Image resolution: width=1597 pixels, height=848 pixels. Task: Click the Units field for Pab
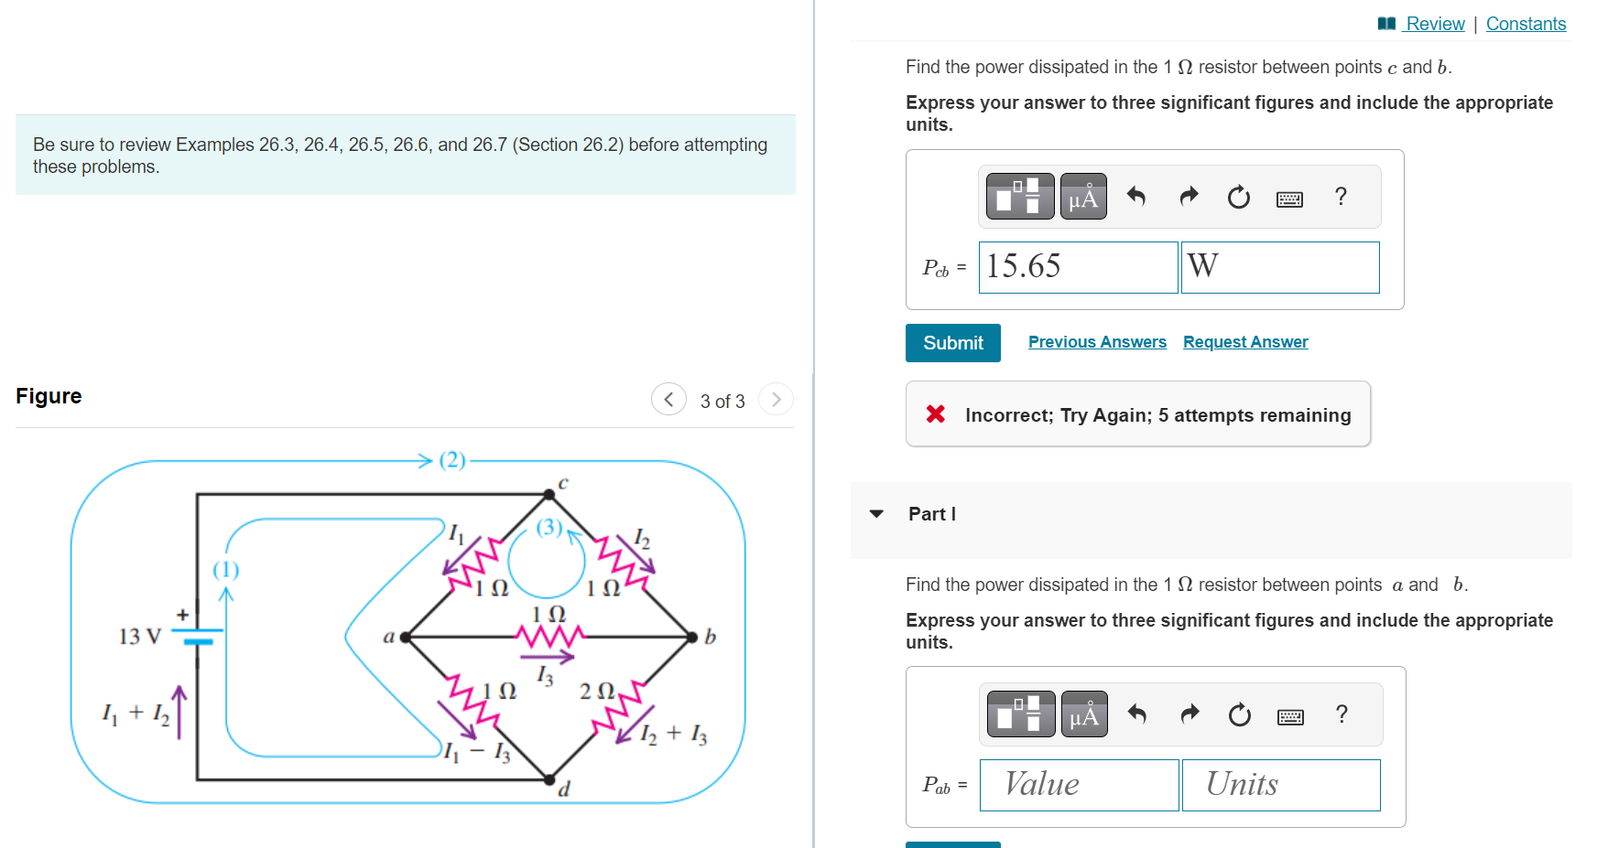pos(1280,785)
